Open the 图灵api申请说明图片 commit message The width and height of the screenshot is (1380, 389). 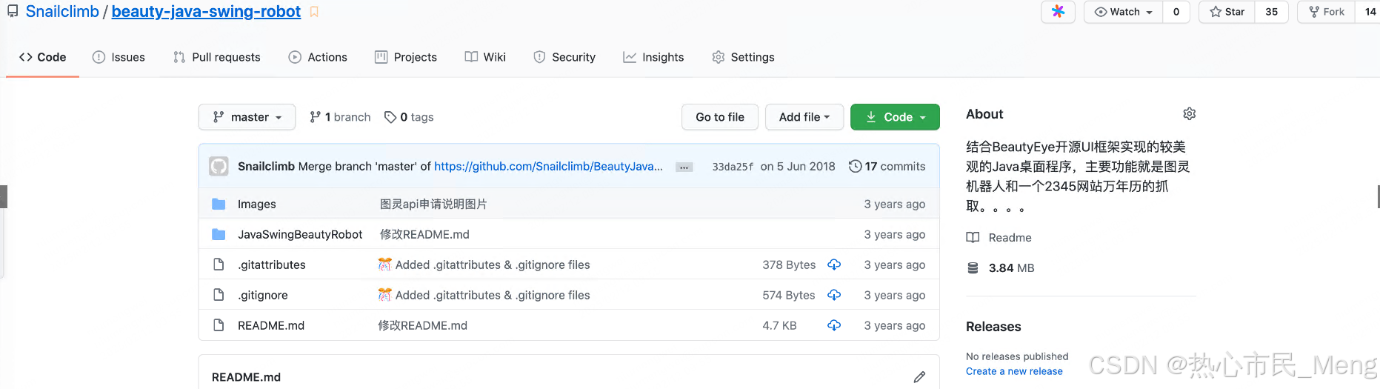click(433, 204)
